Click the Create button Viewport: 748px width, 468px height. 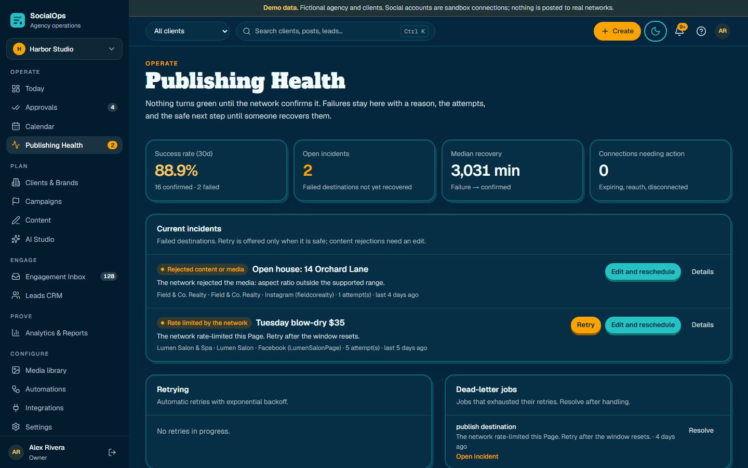(617, 31)
